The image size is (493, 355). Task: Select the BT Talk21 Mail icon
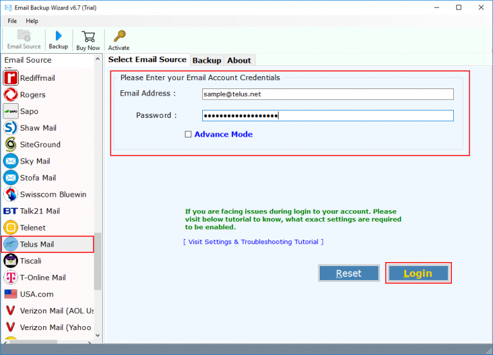(11, 211)
